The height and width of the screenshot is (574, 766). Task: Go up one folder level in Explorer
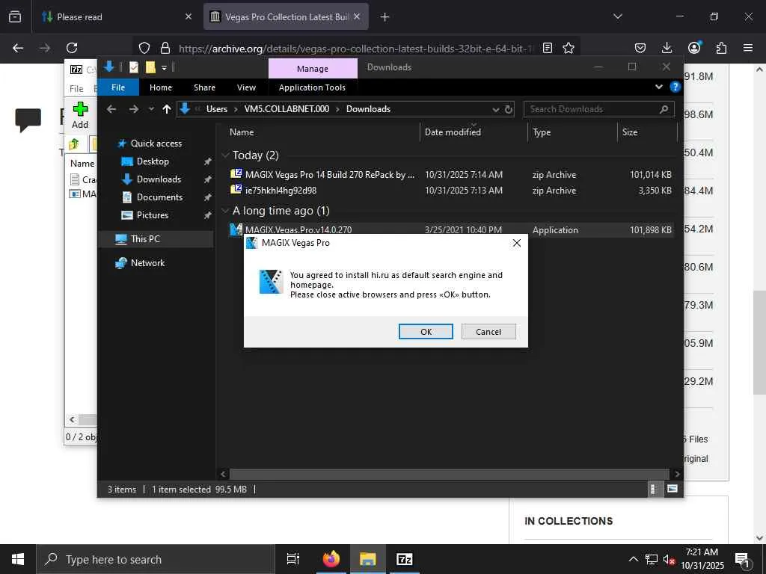(x=167, y=109)
